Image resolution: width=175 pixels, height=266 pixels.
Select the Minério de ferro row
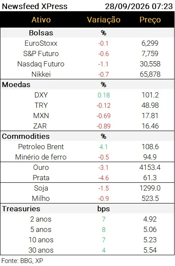coord(87,157)
